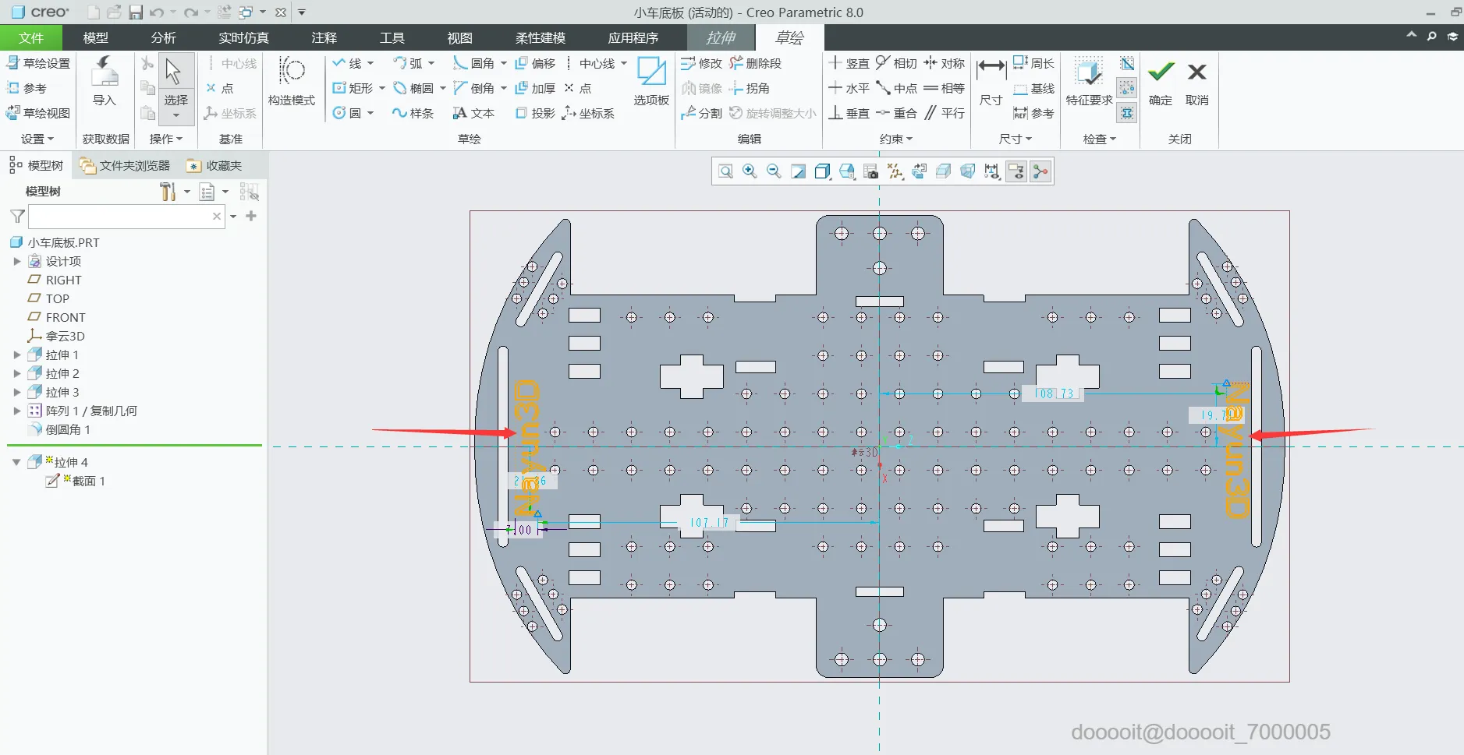The width and height of the screenshot is (1464, 755).
Task: Click the 特征要求 feature requirements icon
Action: tap(1089, 81)
